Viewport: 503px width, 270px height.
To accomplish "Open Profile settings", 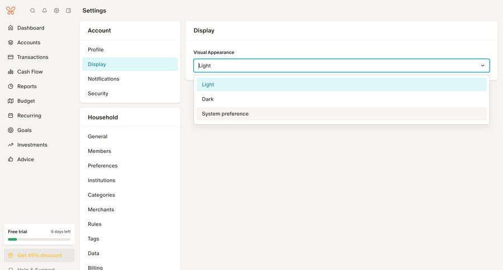I will [x=130, y=50].
